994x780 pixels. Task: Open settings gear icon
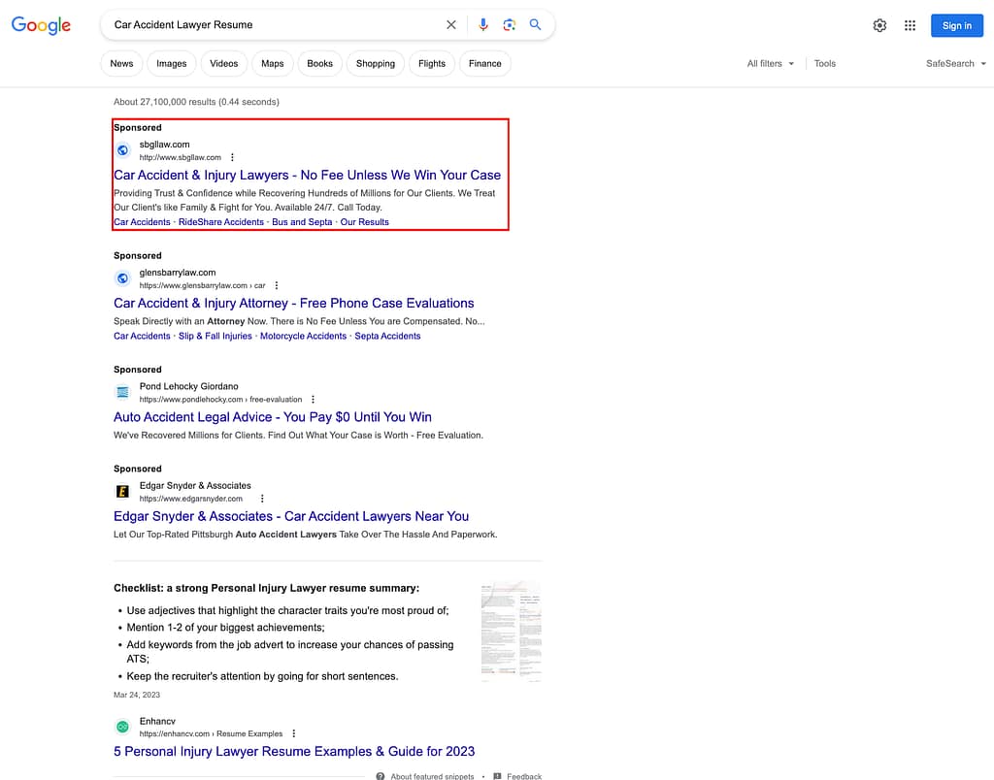pyautogui.click(x=879, y=25)
